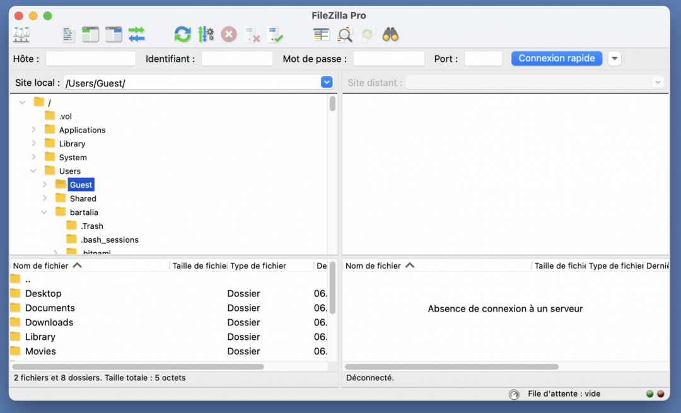Cancel current operation red icon
This screenshot has width=681, height=413.
229,34
